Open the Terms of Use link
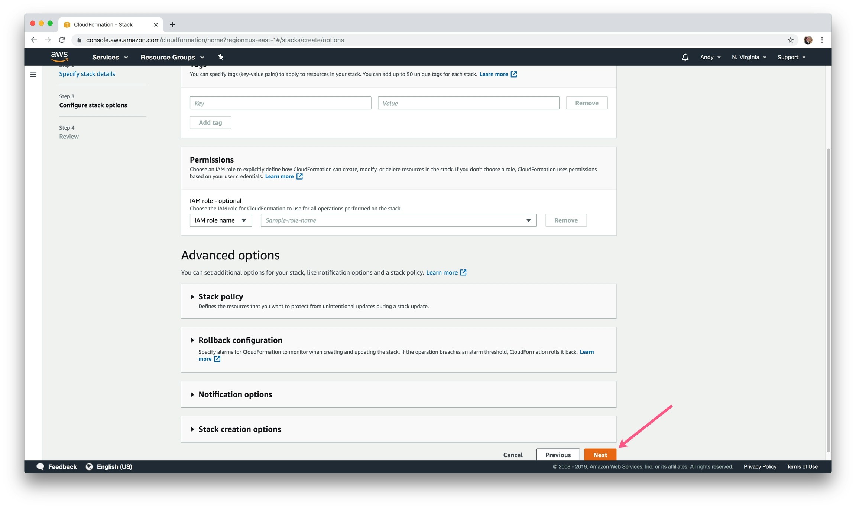 tap(802, 466)
